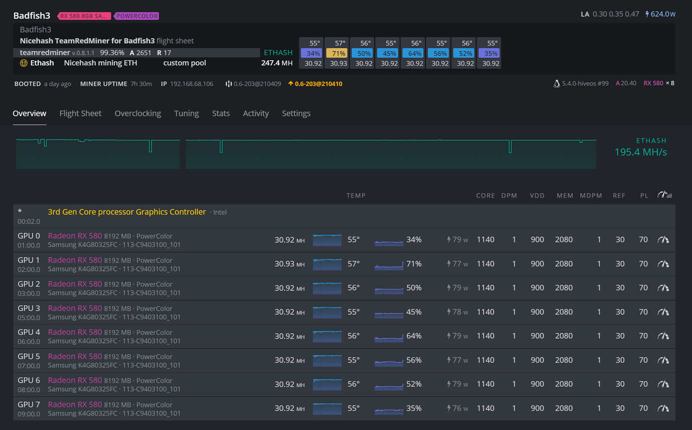Open overclock tuning icon for GPU 1

(663, 264)
